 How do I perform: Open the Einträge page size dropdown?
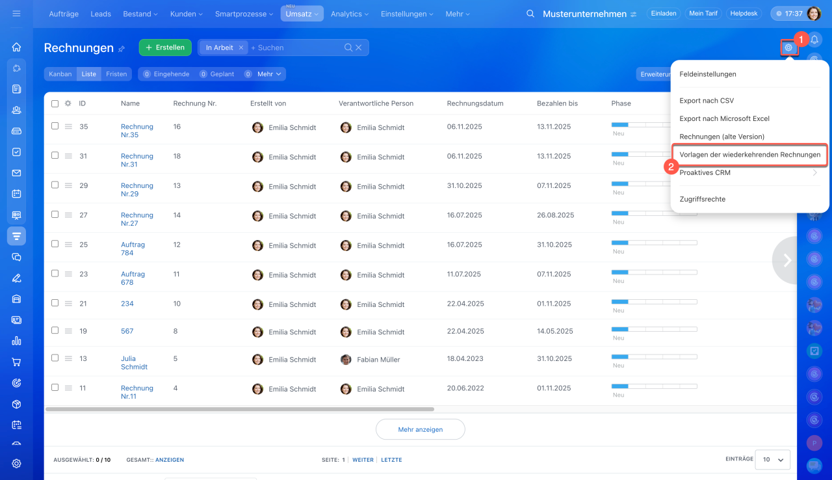click(773, 459)
